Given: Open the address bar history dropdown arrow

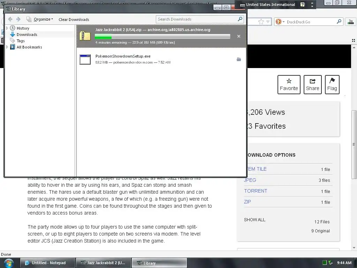Looking at the screenshot, I should pos(268,22).
